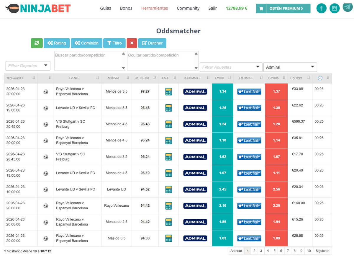Toggle the Filtro options
This screenshot has width=354, height=259.
point(114,43)
